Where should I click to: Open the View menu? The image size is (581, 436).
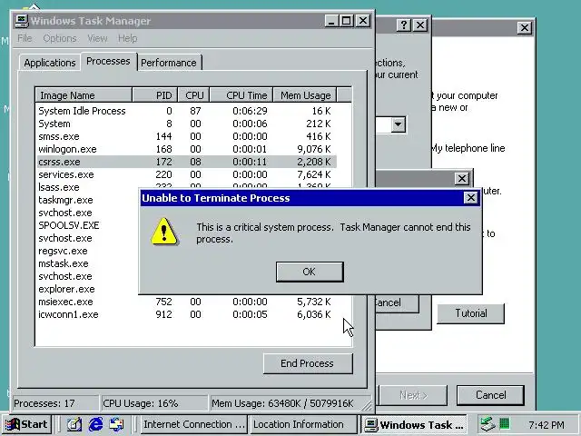[97, 38]
